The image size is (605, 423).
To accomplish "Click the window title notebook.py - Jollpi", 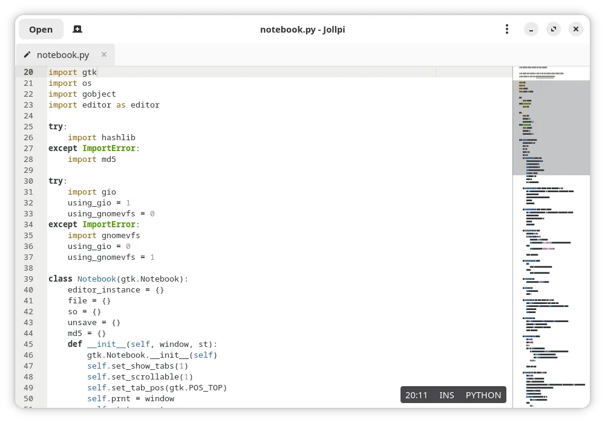I will (x=302, y=30).
